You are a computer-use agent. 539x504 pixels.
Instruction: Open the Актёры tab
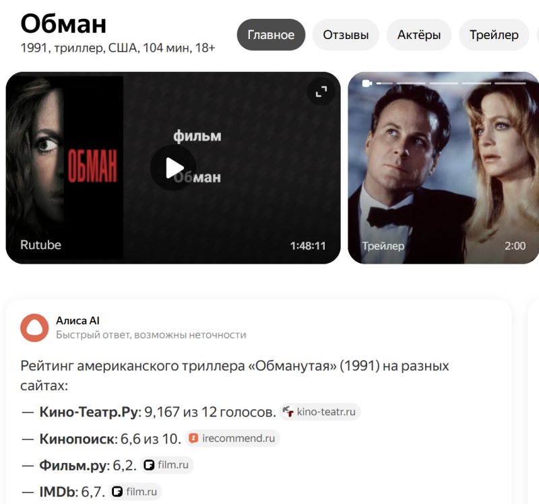[419, 35]
